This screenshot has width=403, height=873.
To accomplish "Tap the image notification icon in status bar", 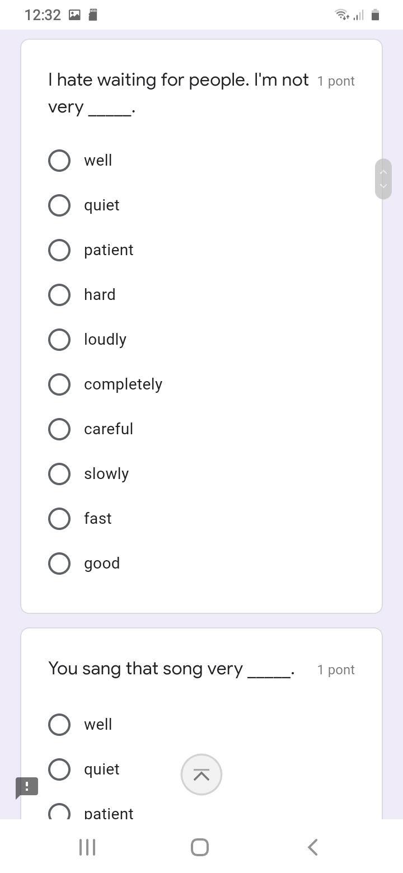I will coord(74,15).
